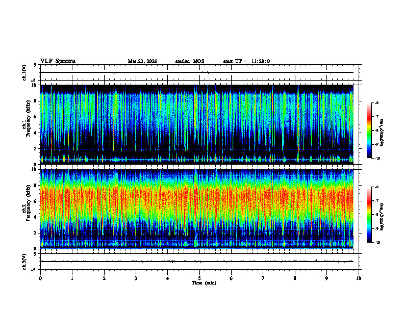Select the date text "Mar.22, 2026"

[142, 61]
